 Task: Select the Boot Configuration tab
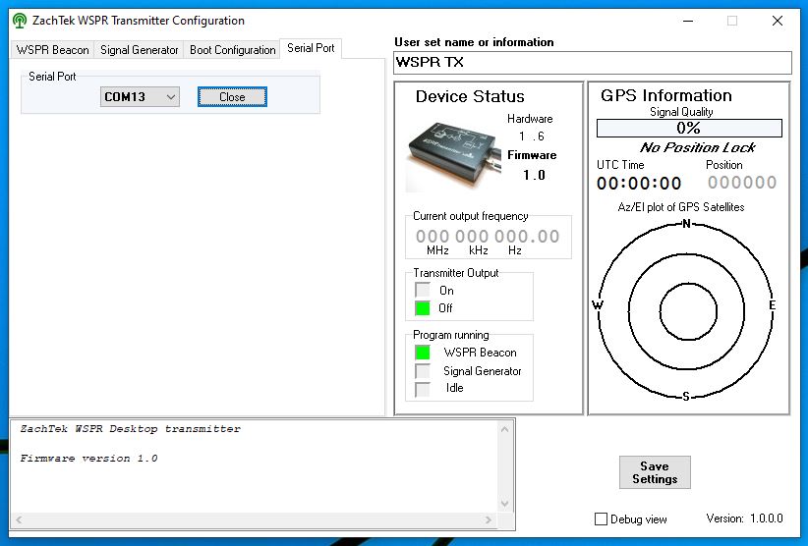pos(232,50)
